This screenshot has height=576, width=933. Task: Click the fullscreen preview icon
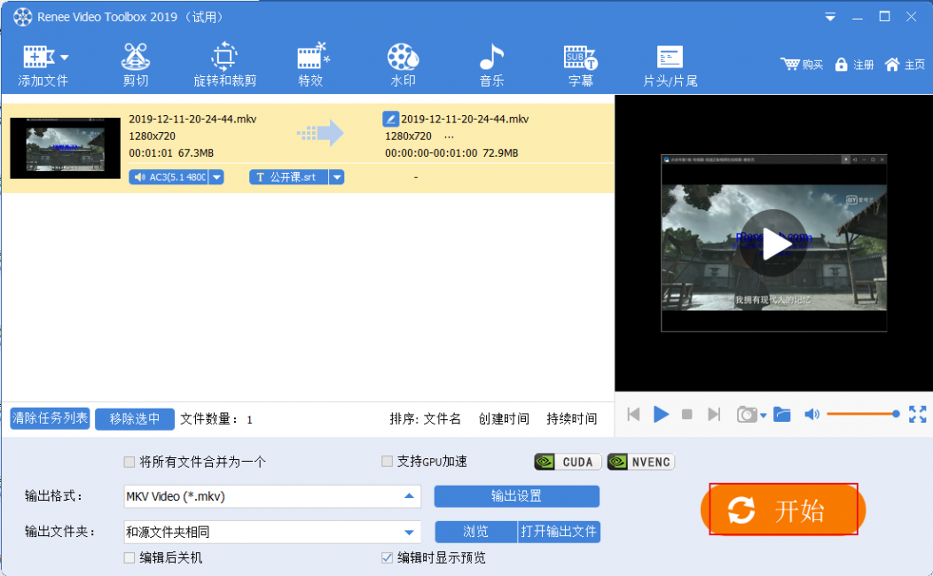point(917,414)
